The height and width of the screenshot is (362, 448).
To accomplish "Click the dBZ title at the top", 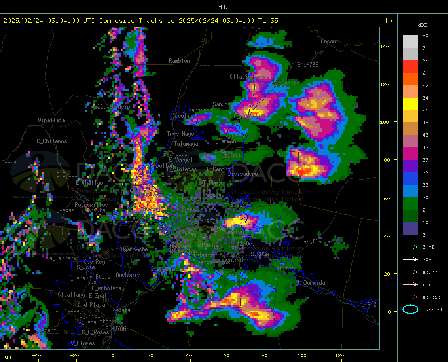I will coord(224,7).
